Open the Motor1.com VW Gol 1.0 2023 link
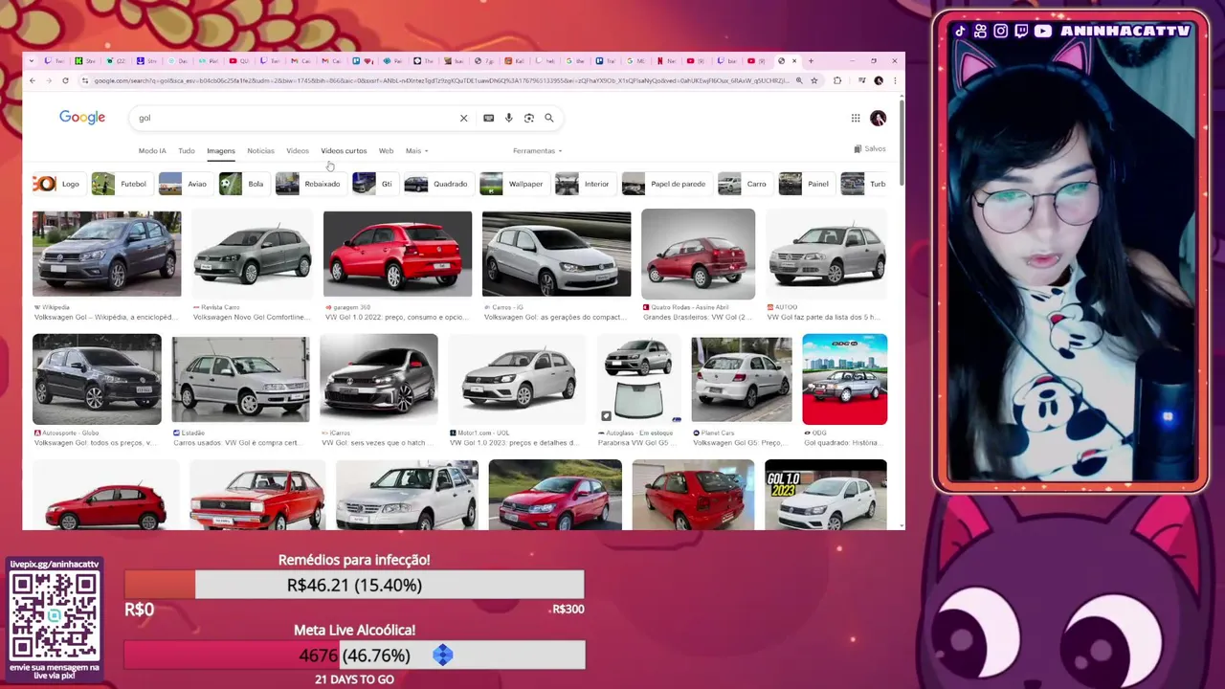 pyautogui.click(x=514, y=443)
